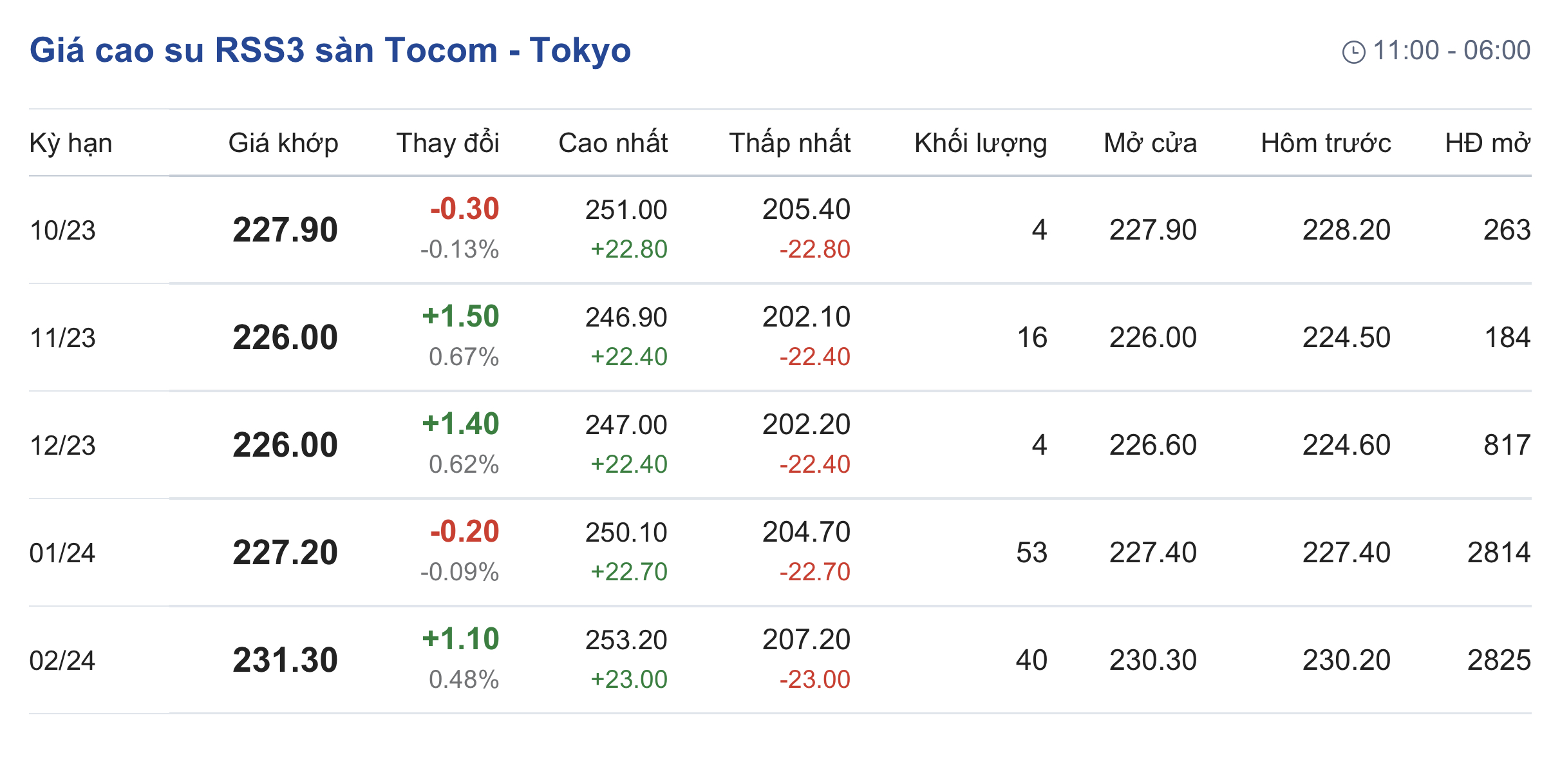
Task: Open the 02/24 contract term
Action: (62, 661)
